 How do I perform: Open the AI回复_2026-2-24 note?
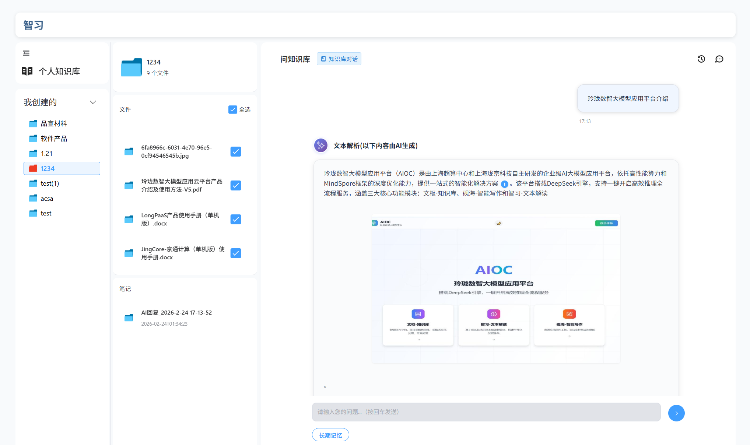pyautogui.click(x=176, y=312)
